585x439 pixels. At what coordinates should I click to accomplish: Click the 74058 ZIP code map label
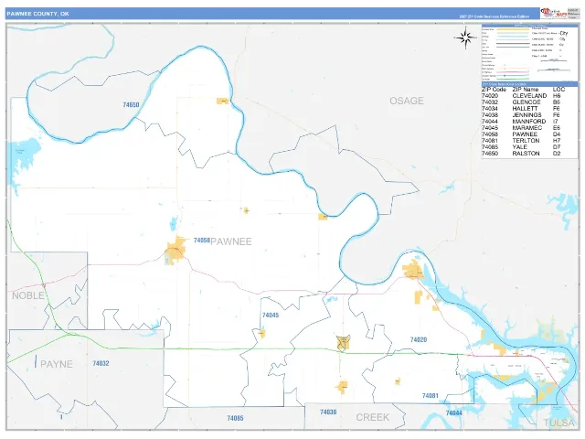pyautogui.click(x=202, y=241)
